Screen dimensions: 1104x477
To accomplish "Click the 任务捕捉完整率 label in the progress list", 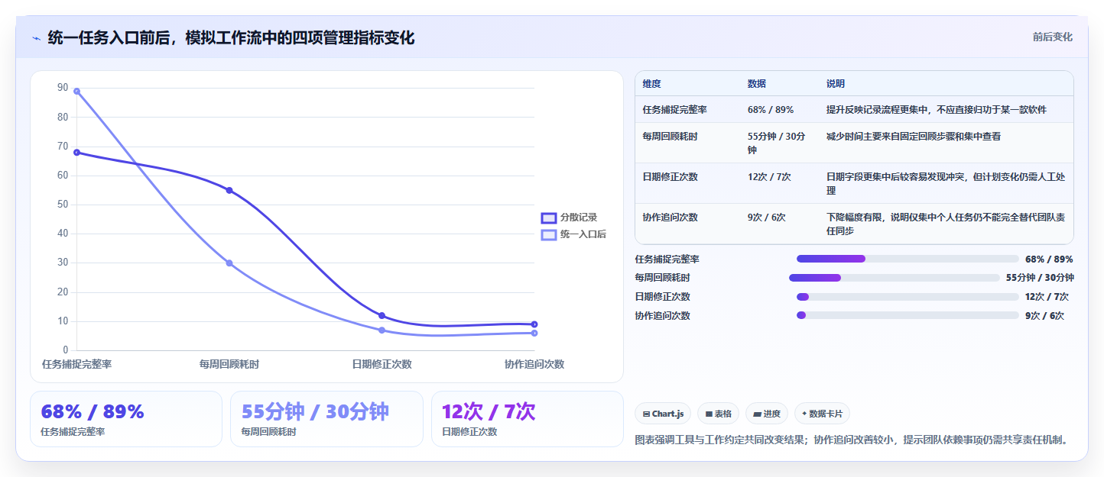I will 667,259.
